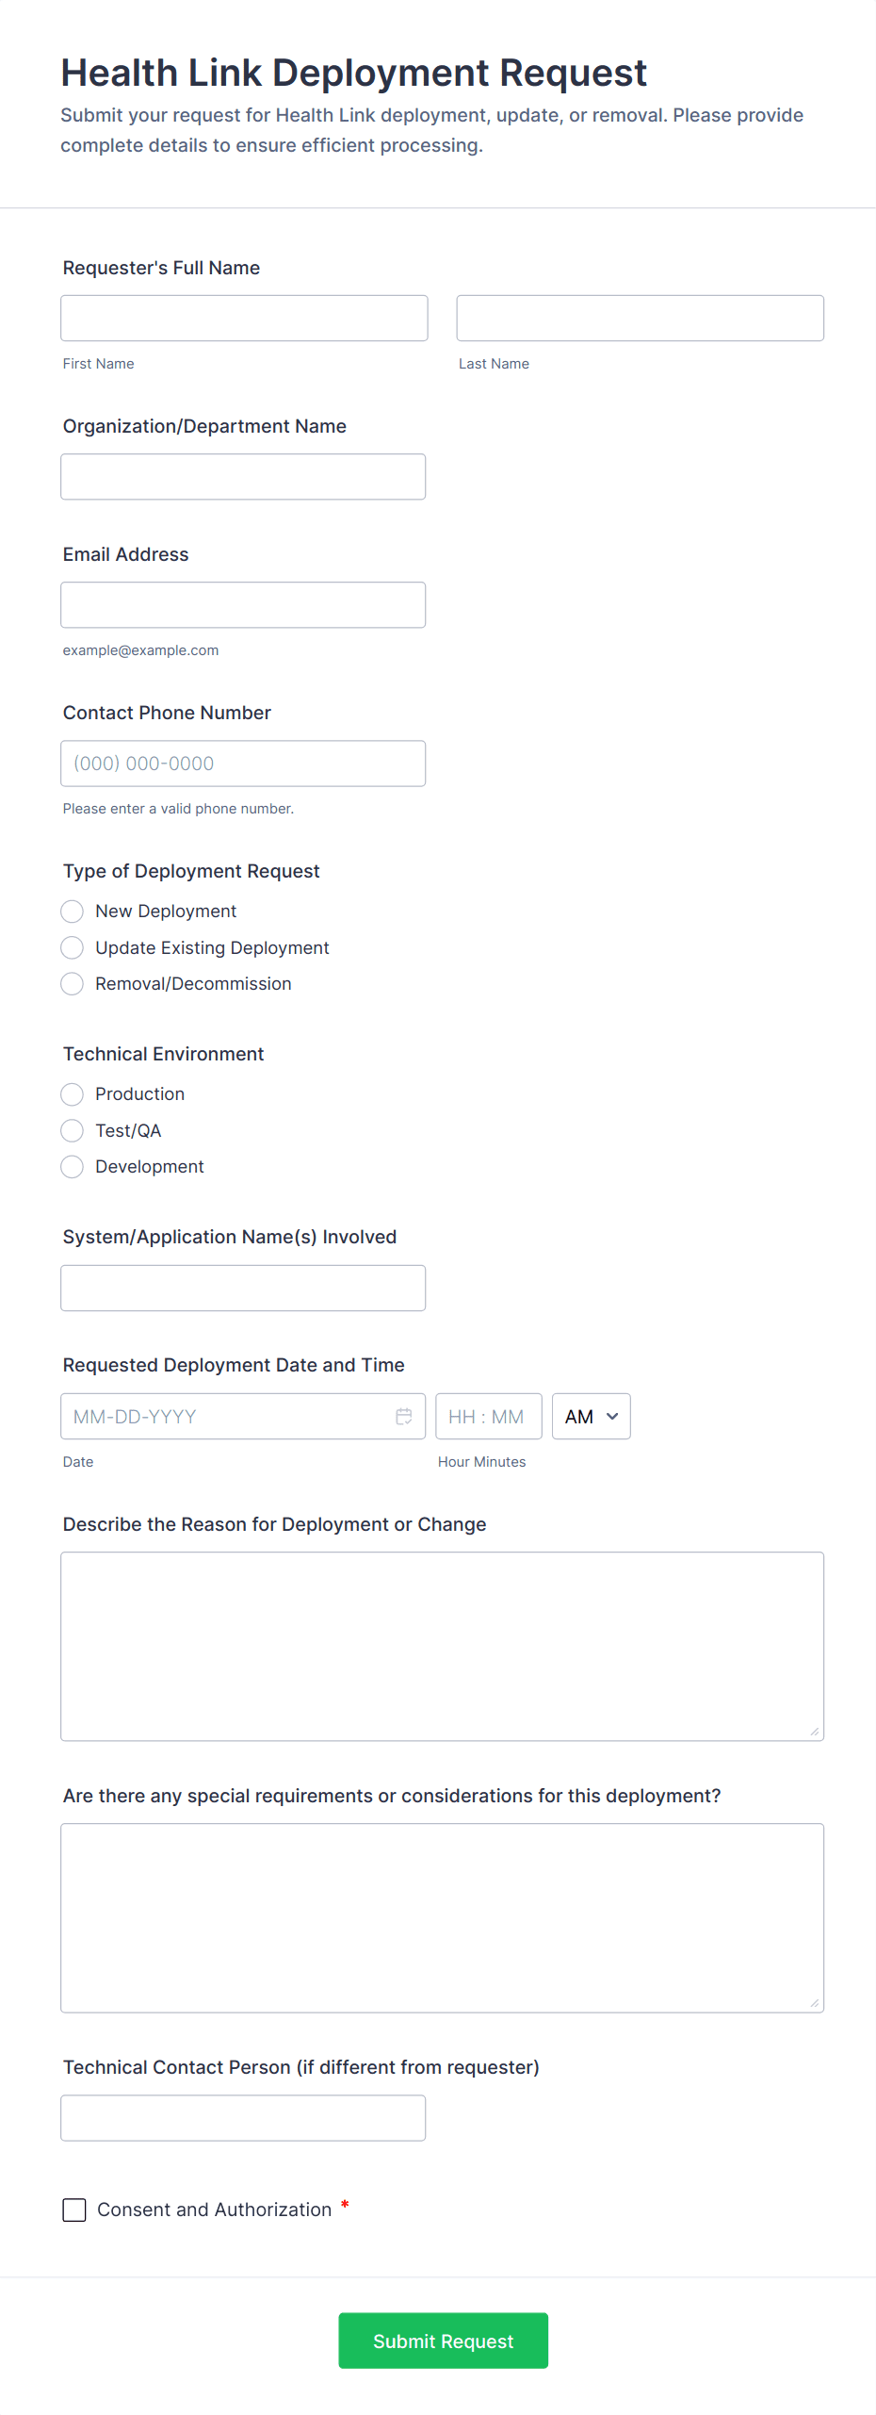
Task: Focus the Organization/Department Name field
Action: point(243,477)
